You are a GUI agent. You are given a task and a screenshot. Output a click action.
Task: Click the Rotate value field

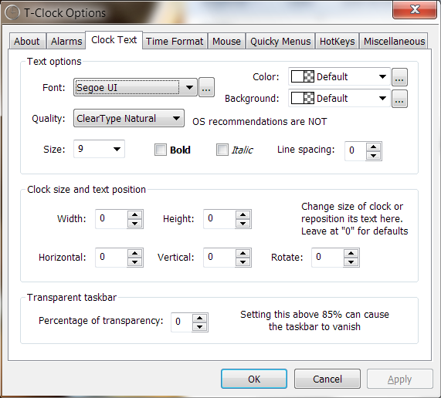tap(327, 257)
